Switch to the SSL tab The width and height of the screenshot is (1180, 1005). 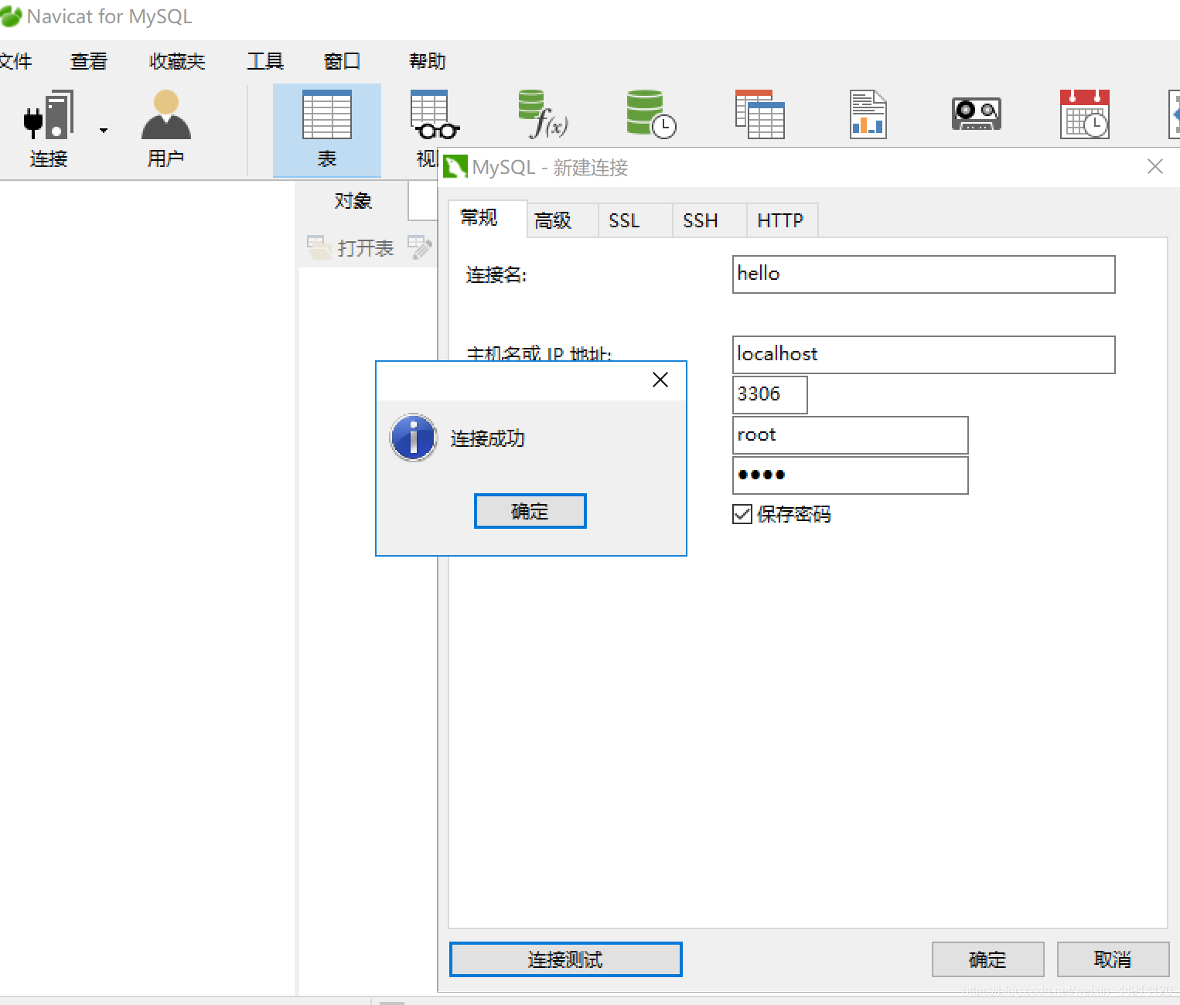(x=635, y=220)
